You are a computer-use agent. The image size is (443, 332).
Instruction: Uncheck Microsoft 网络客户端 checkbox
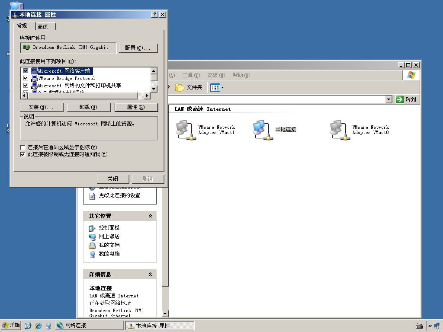coord(26,70)
